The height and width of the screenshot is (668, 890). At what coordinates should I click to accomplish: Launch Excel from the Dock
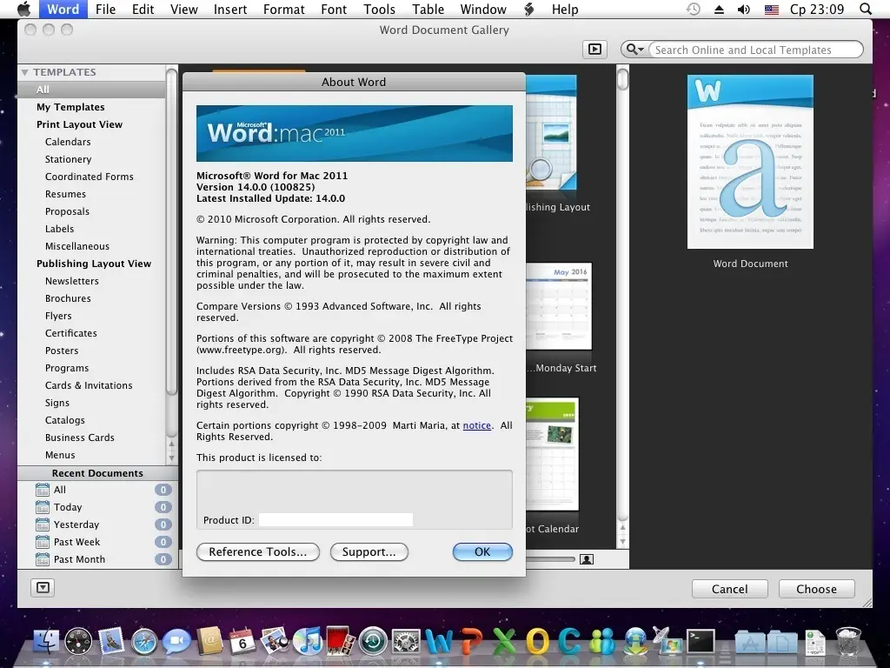point(504,642)
